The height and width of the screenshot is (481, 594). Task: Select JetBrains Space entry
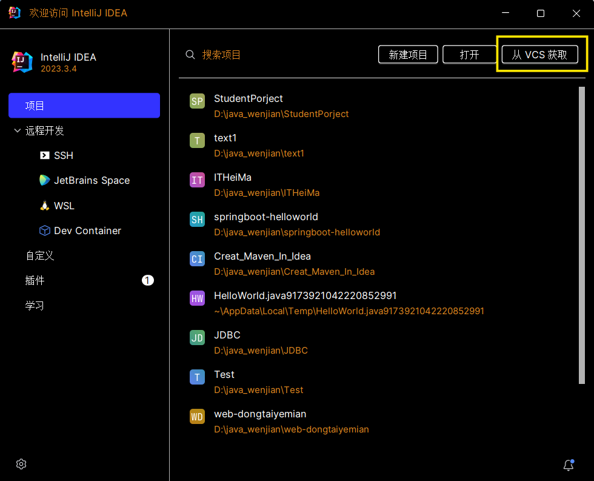tap(92, 180)
